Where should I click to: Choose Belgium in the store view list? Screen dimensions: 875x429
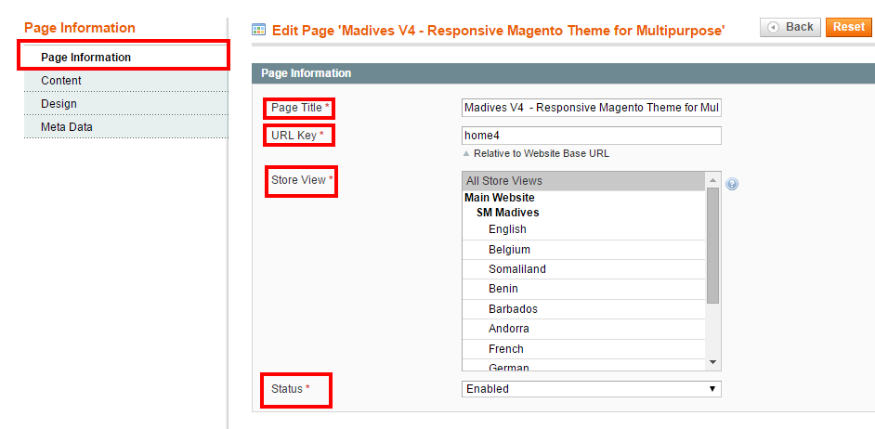[583, 250]
